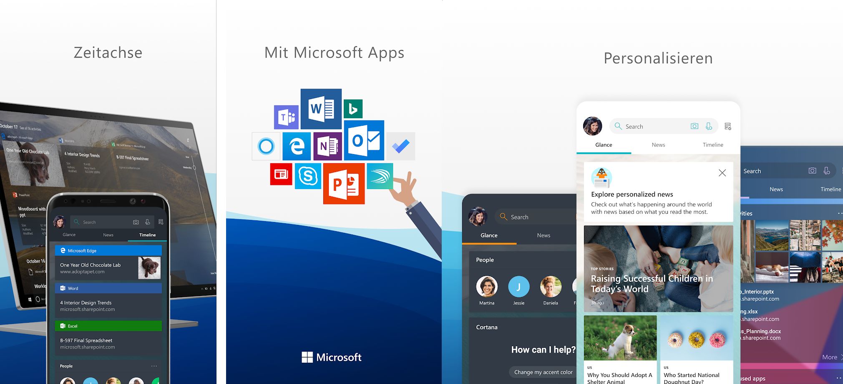
Task: Open Glance tab on dark phone
Action: (489, 235)
